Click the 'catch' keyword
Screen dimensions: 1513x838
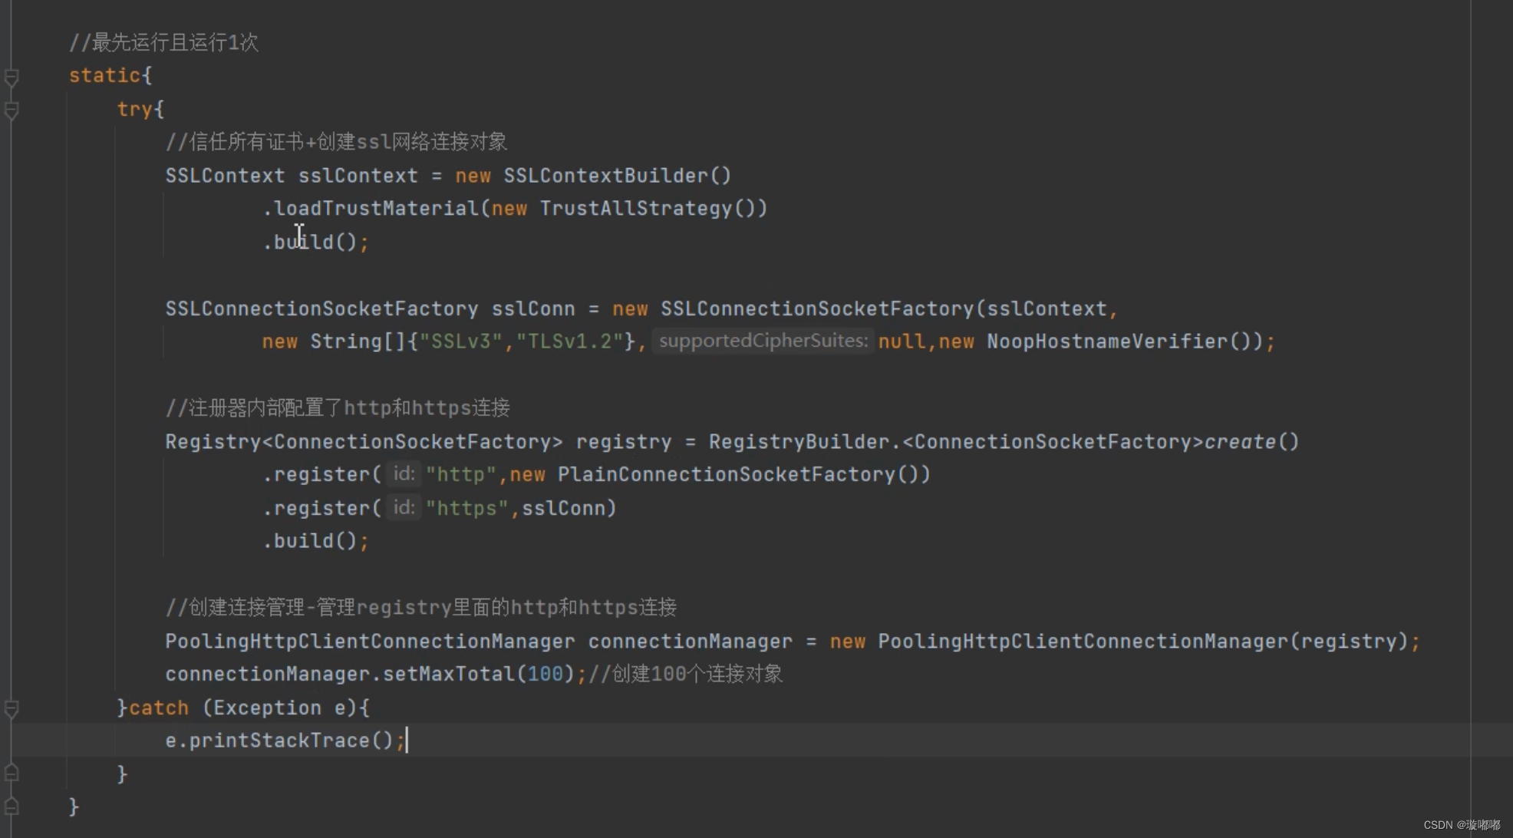coord(159,708)
